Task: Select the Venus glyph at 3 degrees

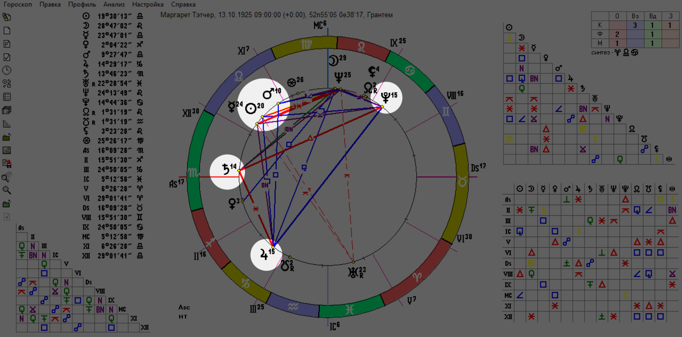Action: [232, 204]
